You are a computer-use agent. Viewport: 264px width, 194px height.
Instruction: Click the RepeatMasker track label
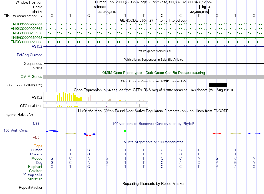click(31, 187)
